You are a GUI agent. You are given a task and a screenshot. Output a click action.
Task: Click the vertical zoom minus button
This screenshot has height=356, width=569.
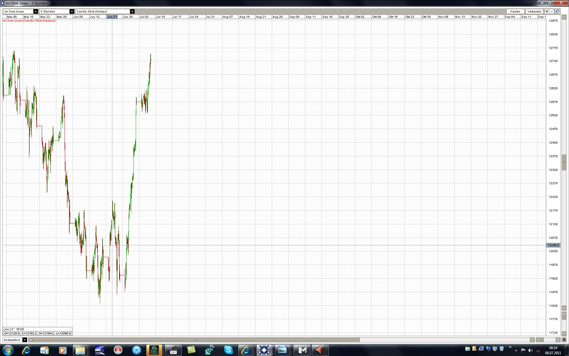pyautogui.click(x=564, y=333)
